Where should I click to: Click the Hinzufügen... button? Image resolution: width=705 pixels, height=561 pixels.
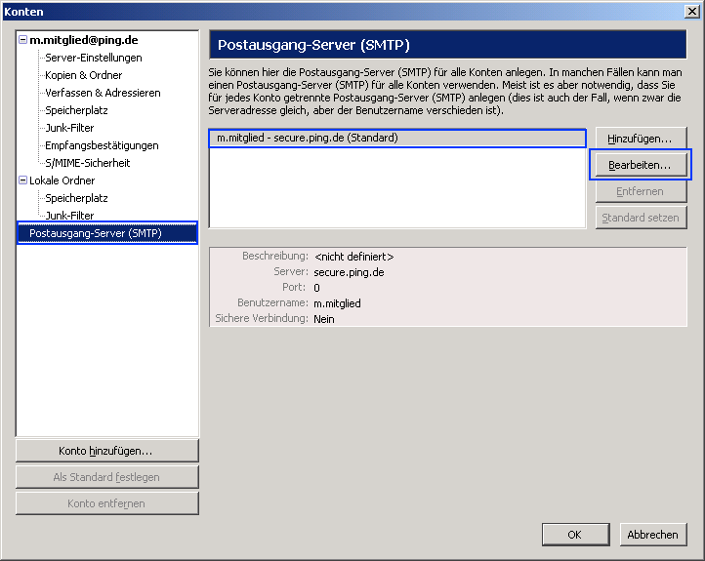(x=641, y=139)
